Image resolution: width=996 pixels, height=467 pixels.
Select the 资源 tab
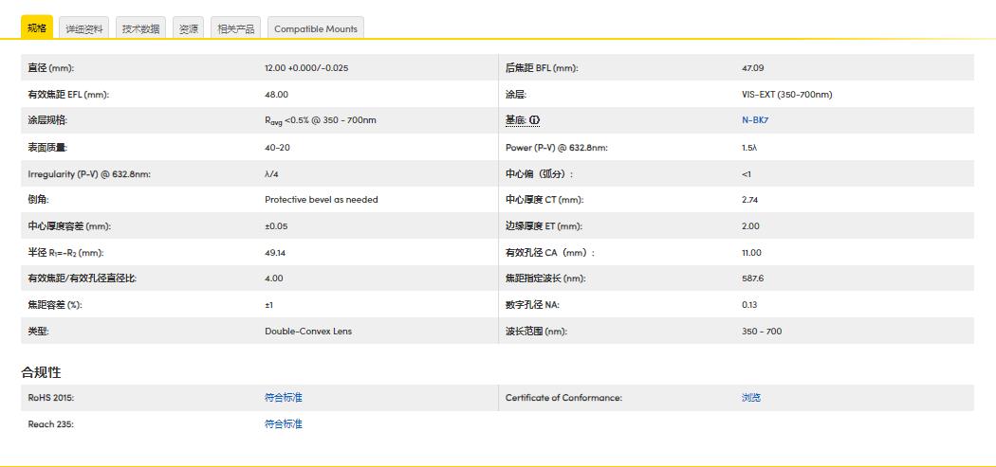[188, 27]
